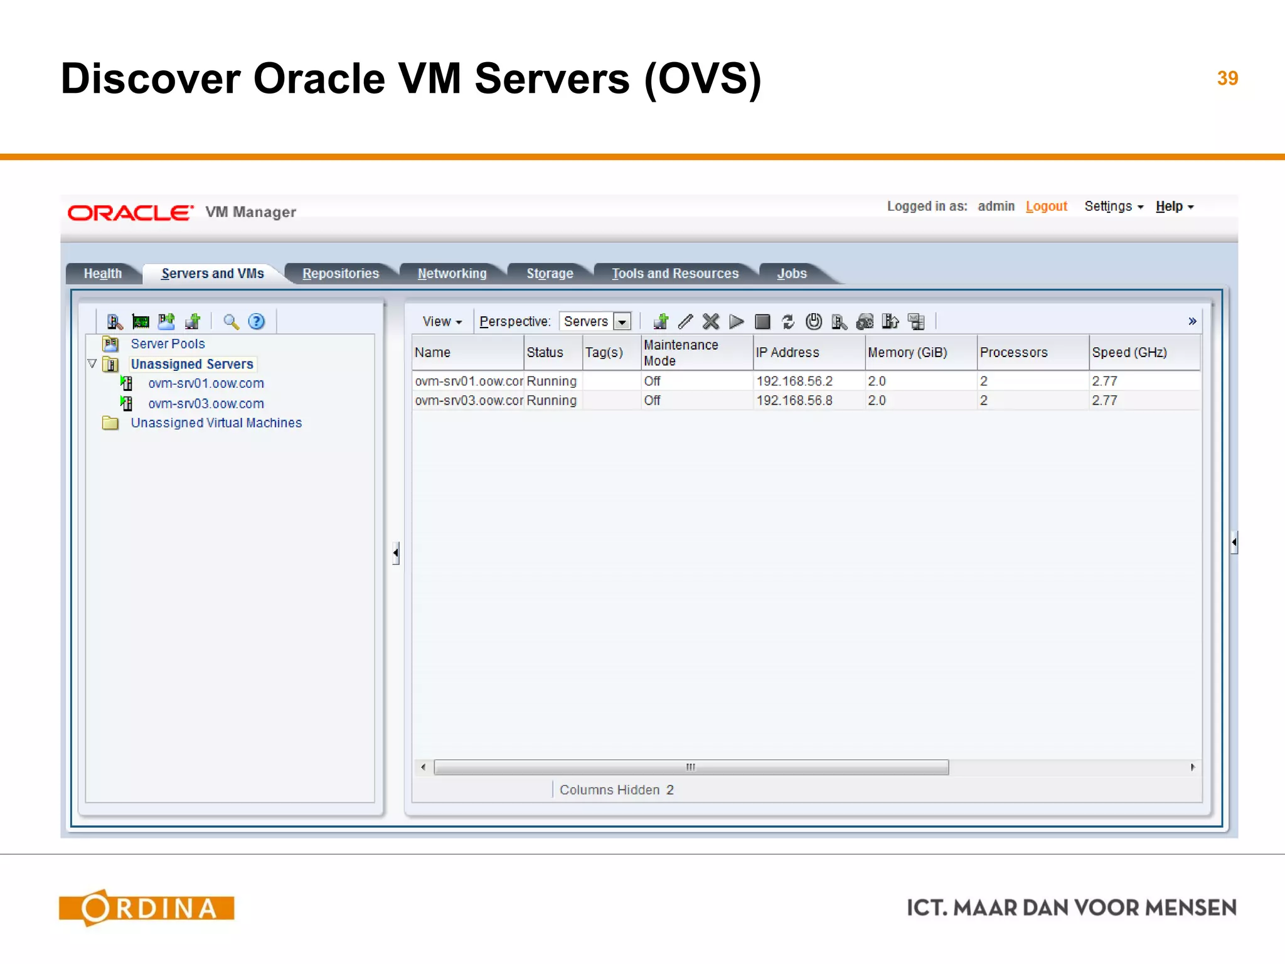Click the IP Address column header
Image resolution: width=1285 pixels, height=964 pixels.
pyautogui.click(x=809, y=353)
